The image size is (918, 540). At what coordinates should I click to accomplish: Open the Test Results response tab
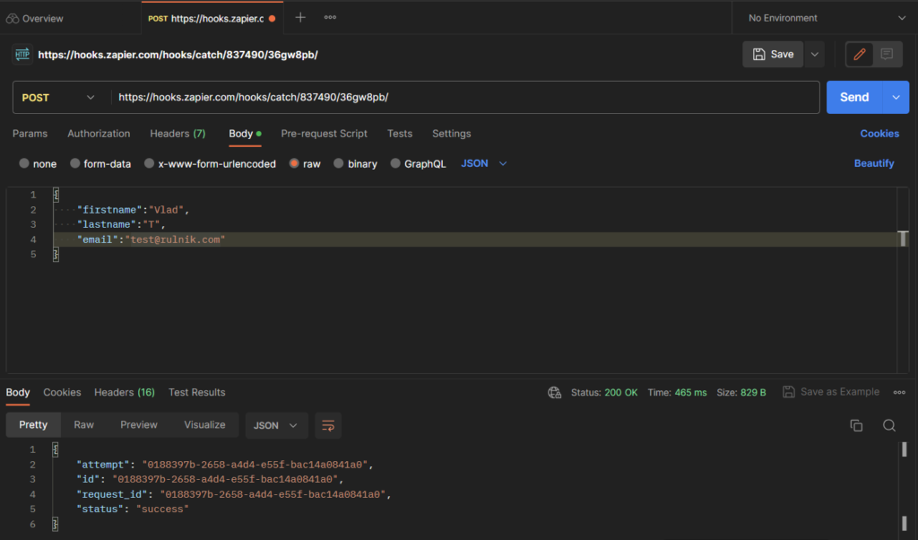click(x=196, y=392)
